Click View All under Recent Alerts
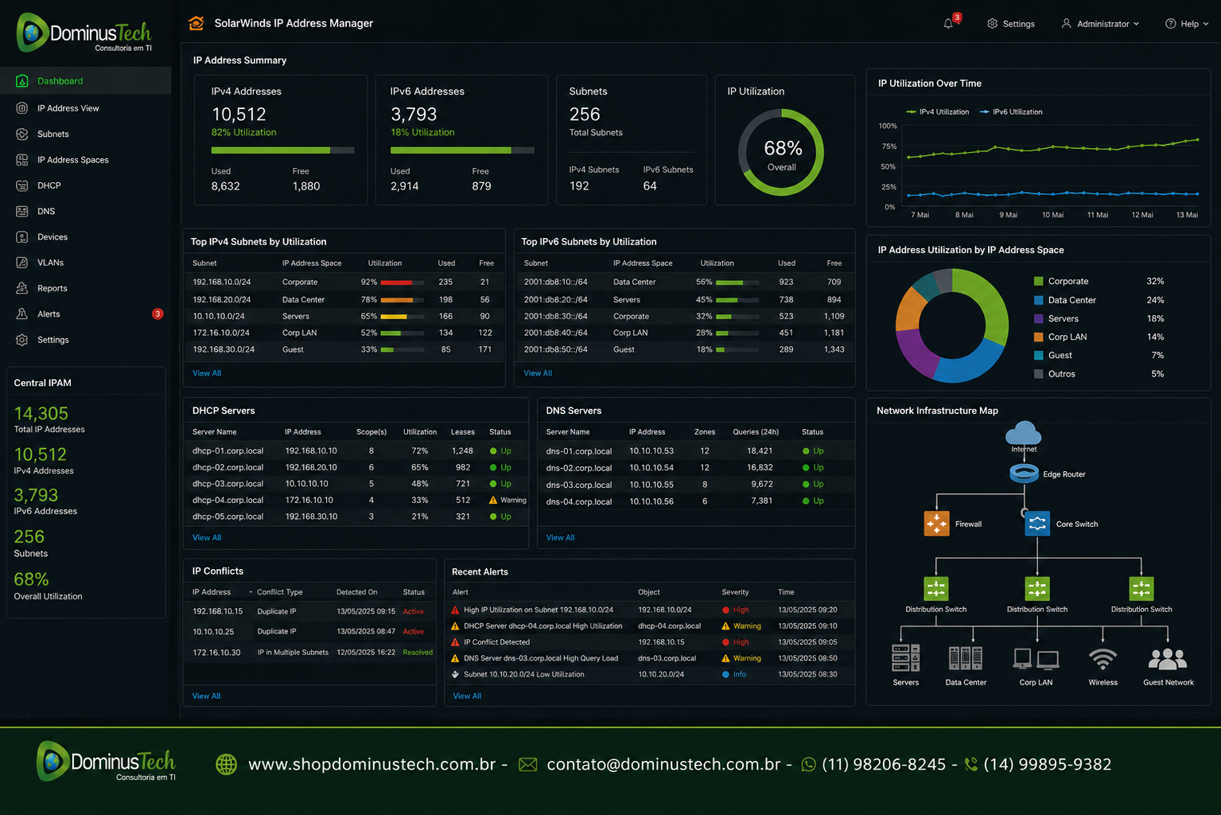Viewport: 1221px width, 815px height. point(467,696)
